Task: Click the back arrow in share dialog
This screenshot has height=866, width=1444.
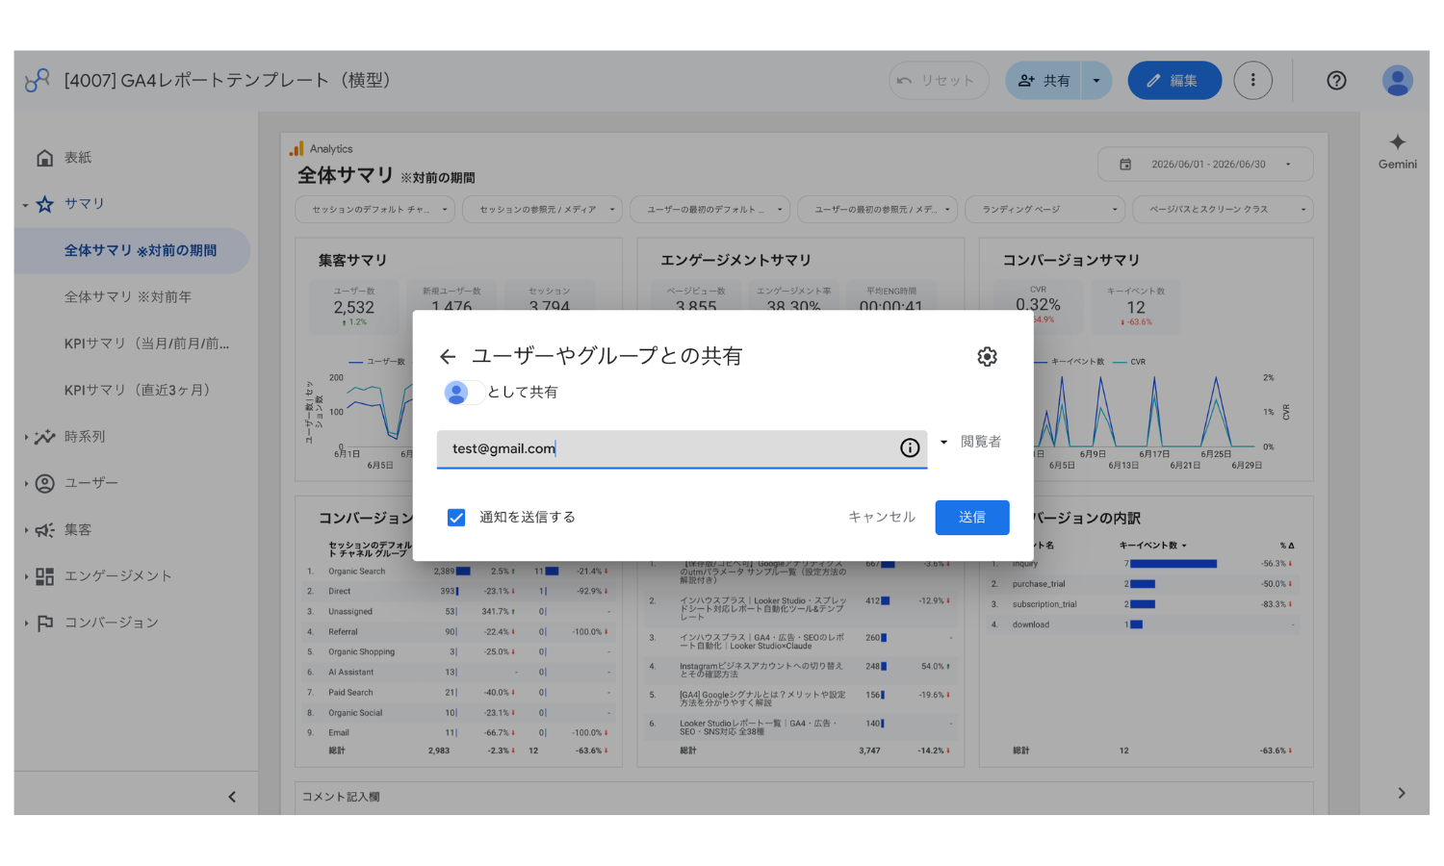Action: point(448,357)
